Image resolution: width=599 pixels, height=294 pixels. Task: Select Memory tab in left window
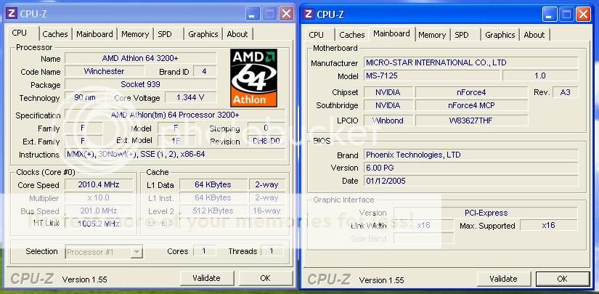coord(135,34)
